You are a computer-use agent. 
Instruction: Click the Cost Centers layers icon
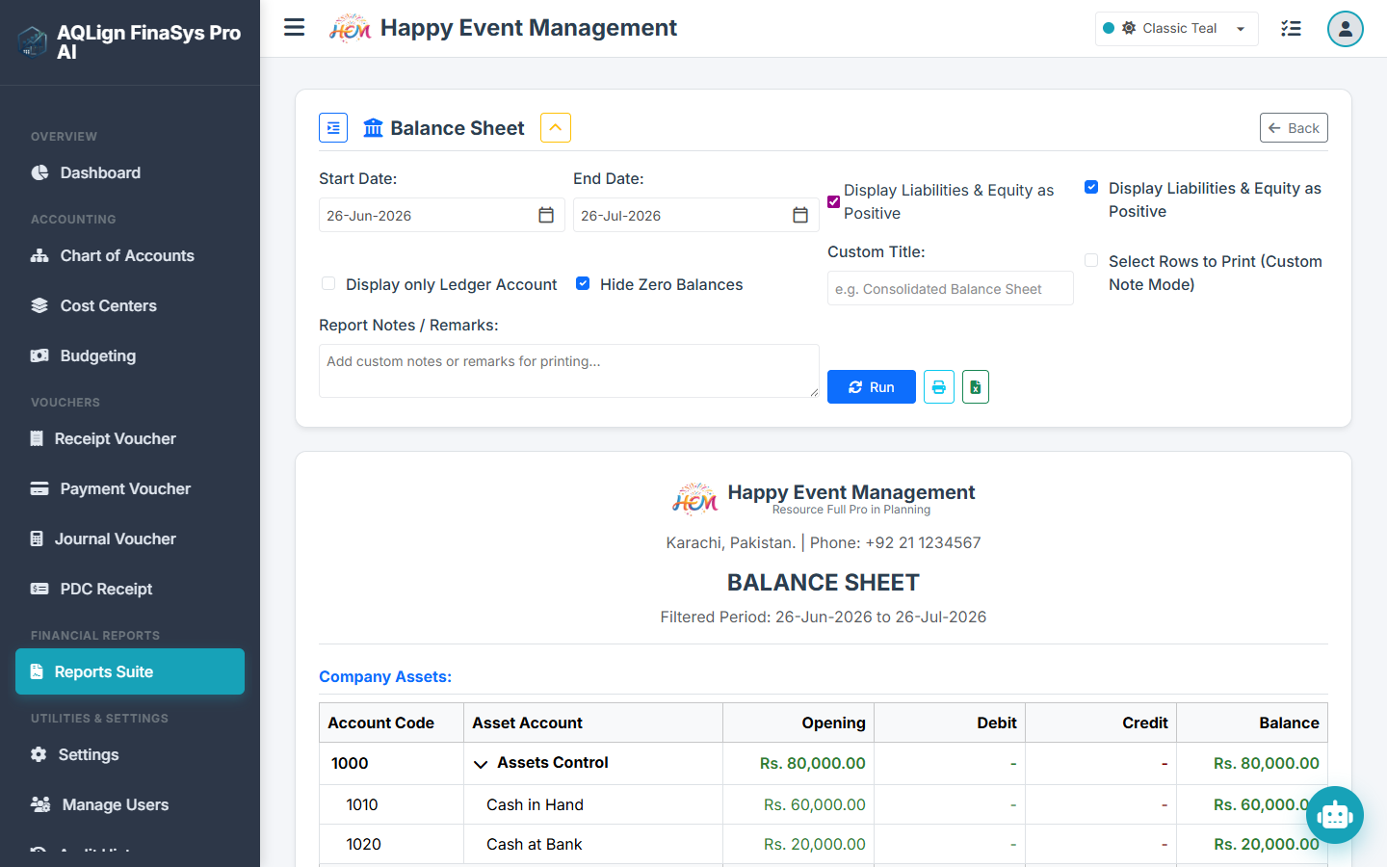[x=39, y=305]
